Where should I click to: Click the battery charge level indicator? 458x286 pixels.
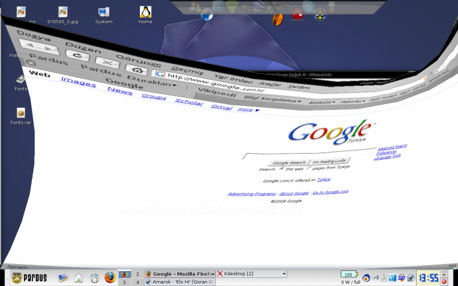click(347, 275)
